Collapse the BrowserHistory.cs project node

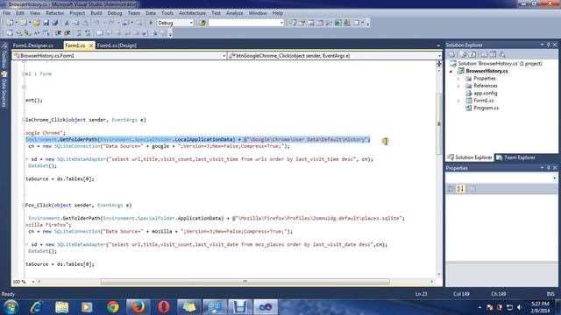click(x=451, y=71)
